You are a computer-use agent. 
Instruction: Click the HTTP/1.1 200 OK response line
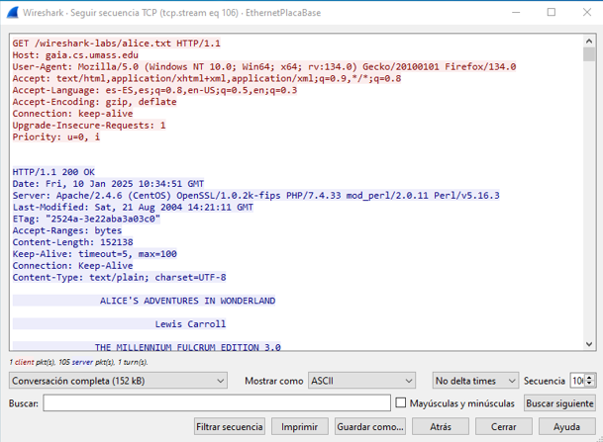point(52,171)
